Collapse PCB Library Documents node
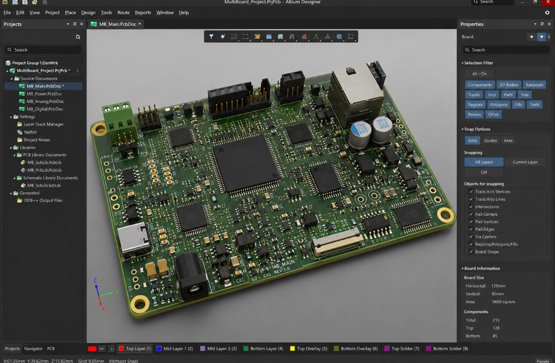555x363 pixels. tap(14, 155)
